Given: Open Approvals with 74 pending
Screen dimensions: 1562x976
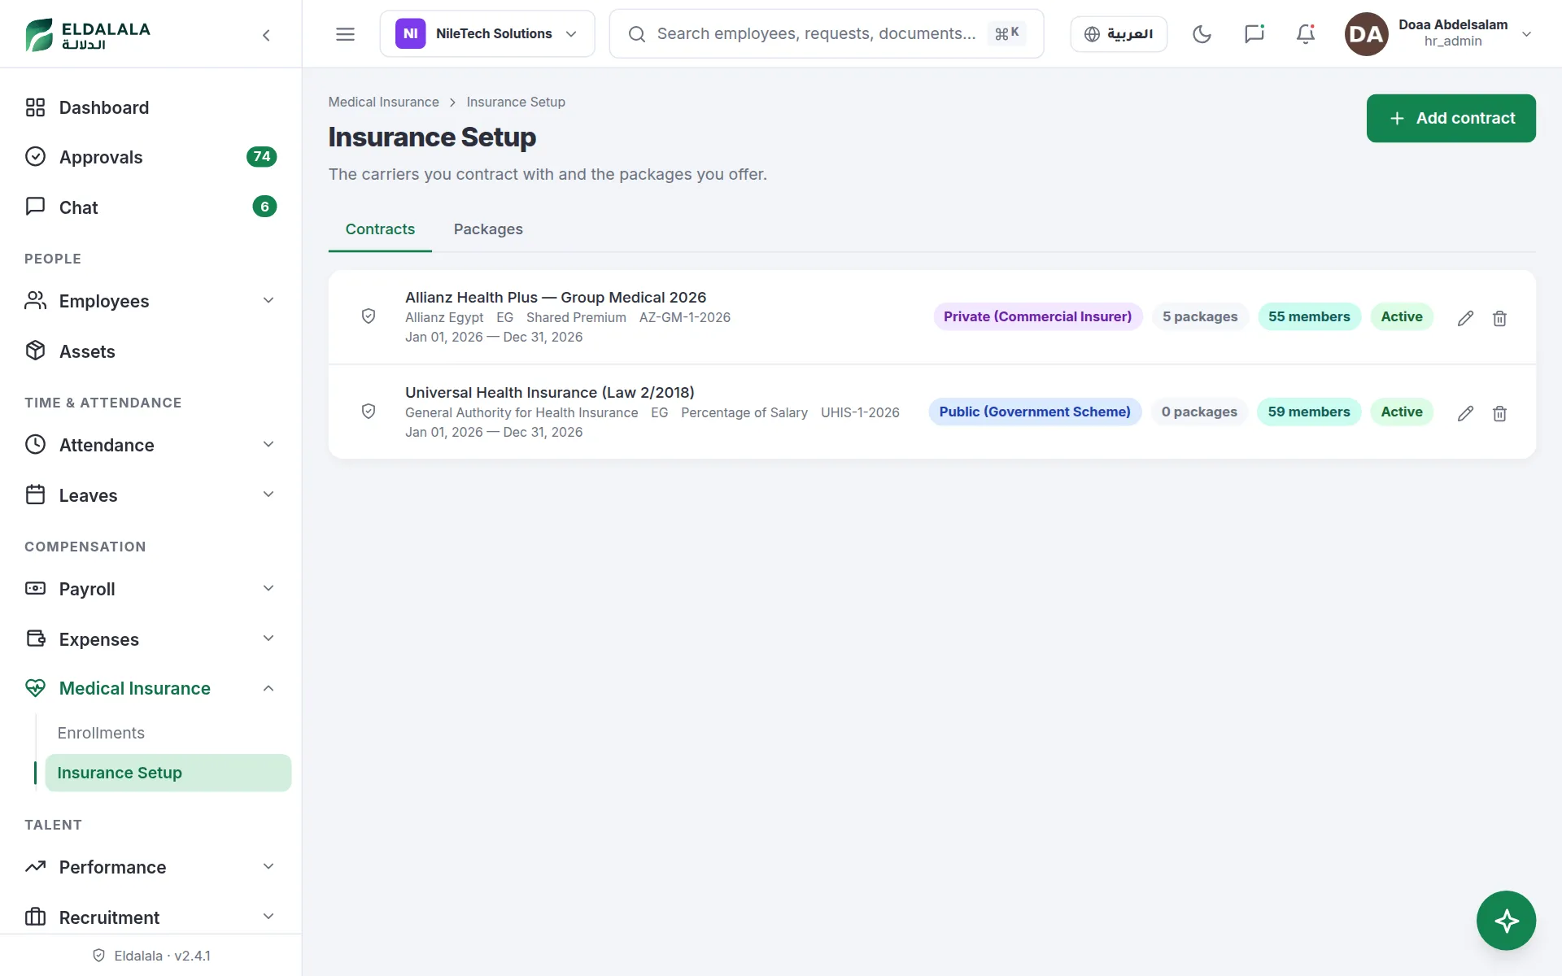Looking at the screenshot, I should coord(151,157).
